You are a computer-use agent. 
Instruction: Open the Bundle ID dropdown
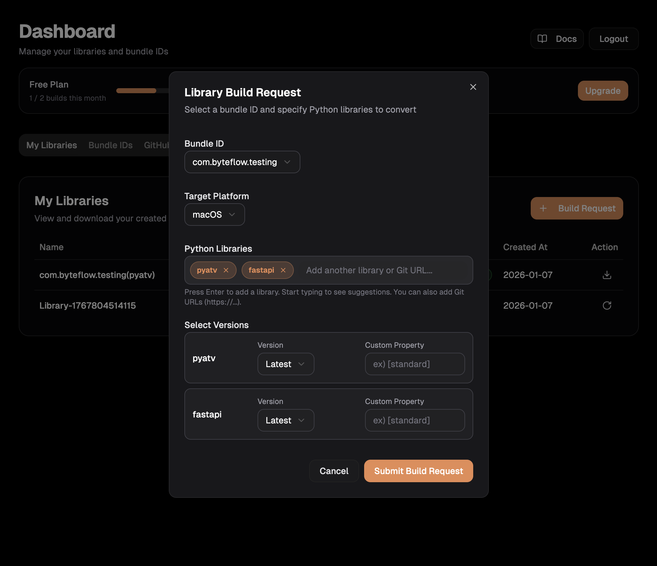pyautogui.click(x=242, y=162)
